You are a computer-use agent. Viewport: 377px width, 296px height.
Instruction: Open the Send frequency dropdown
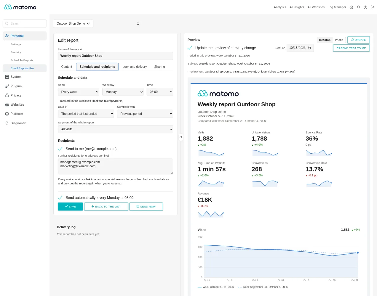coord(79,92)
